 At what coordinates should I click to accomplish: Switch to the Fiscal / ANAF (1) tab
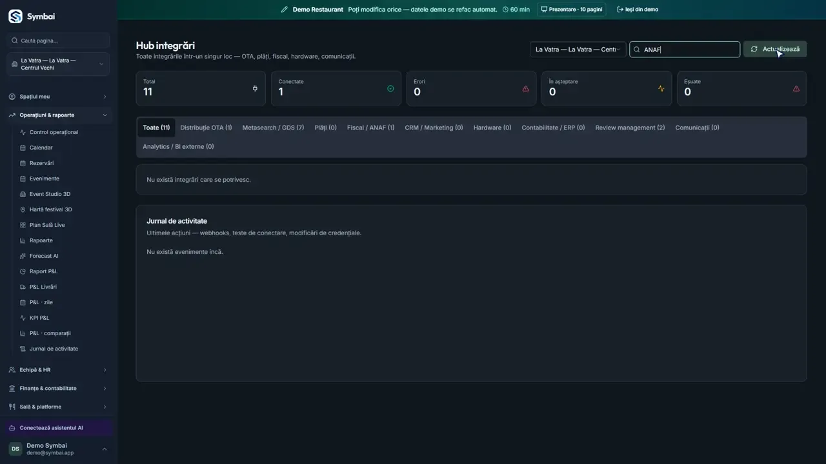370,128
